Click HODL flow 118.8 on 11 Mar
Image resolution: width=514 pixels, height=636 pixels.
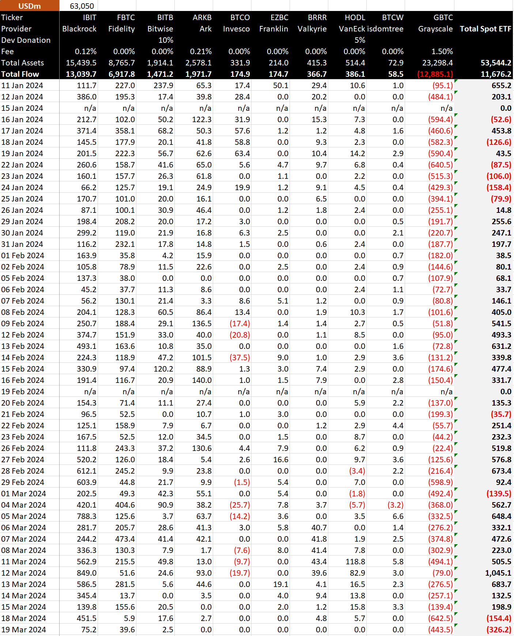[355, 562]
